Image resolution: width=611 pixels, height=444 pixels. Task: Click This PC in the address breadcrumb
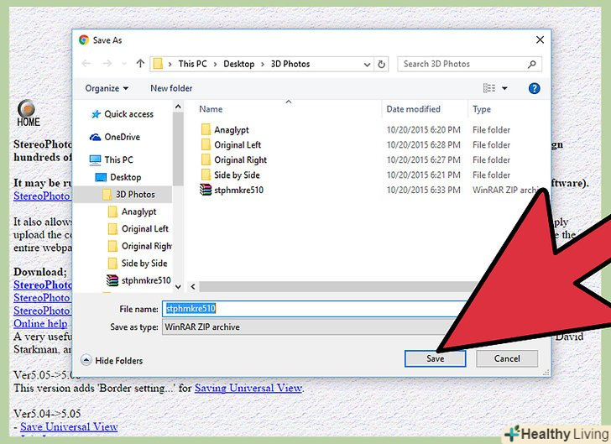[x=192, y=64]
